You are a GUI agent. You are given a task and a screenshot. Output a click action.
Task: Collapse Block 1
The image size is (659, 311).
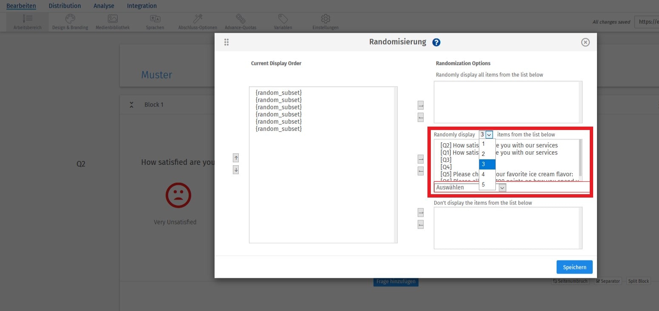pos(132,104)
